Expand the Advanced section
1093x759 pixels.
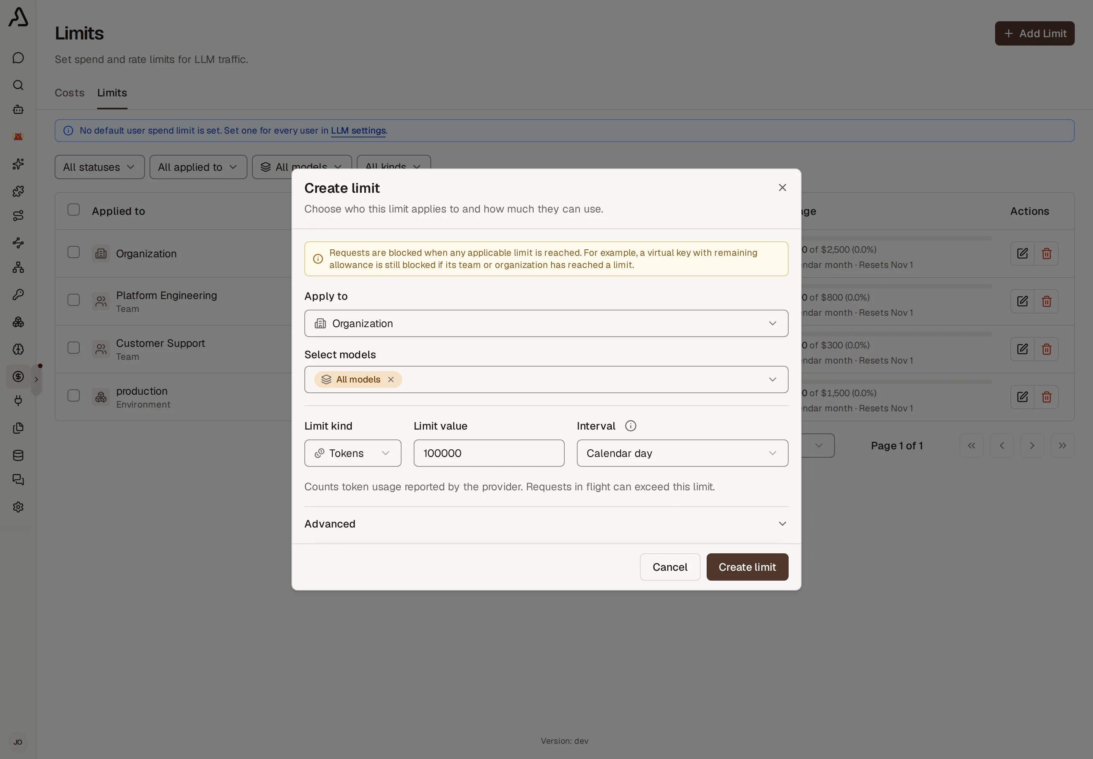click(546, 524)
